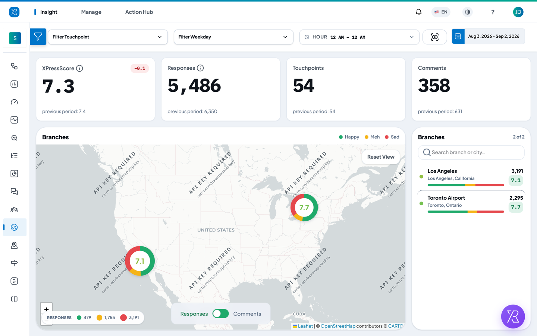Toggle the Responses/Comments switch
Viewport: 537px width, 336px height.
(220, 314)
